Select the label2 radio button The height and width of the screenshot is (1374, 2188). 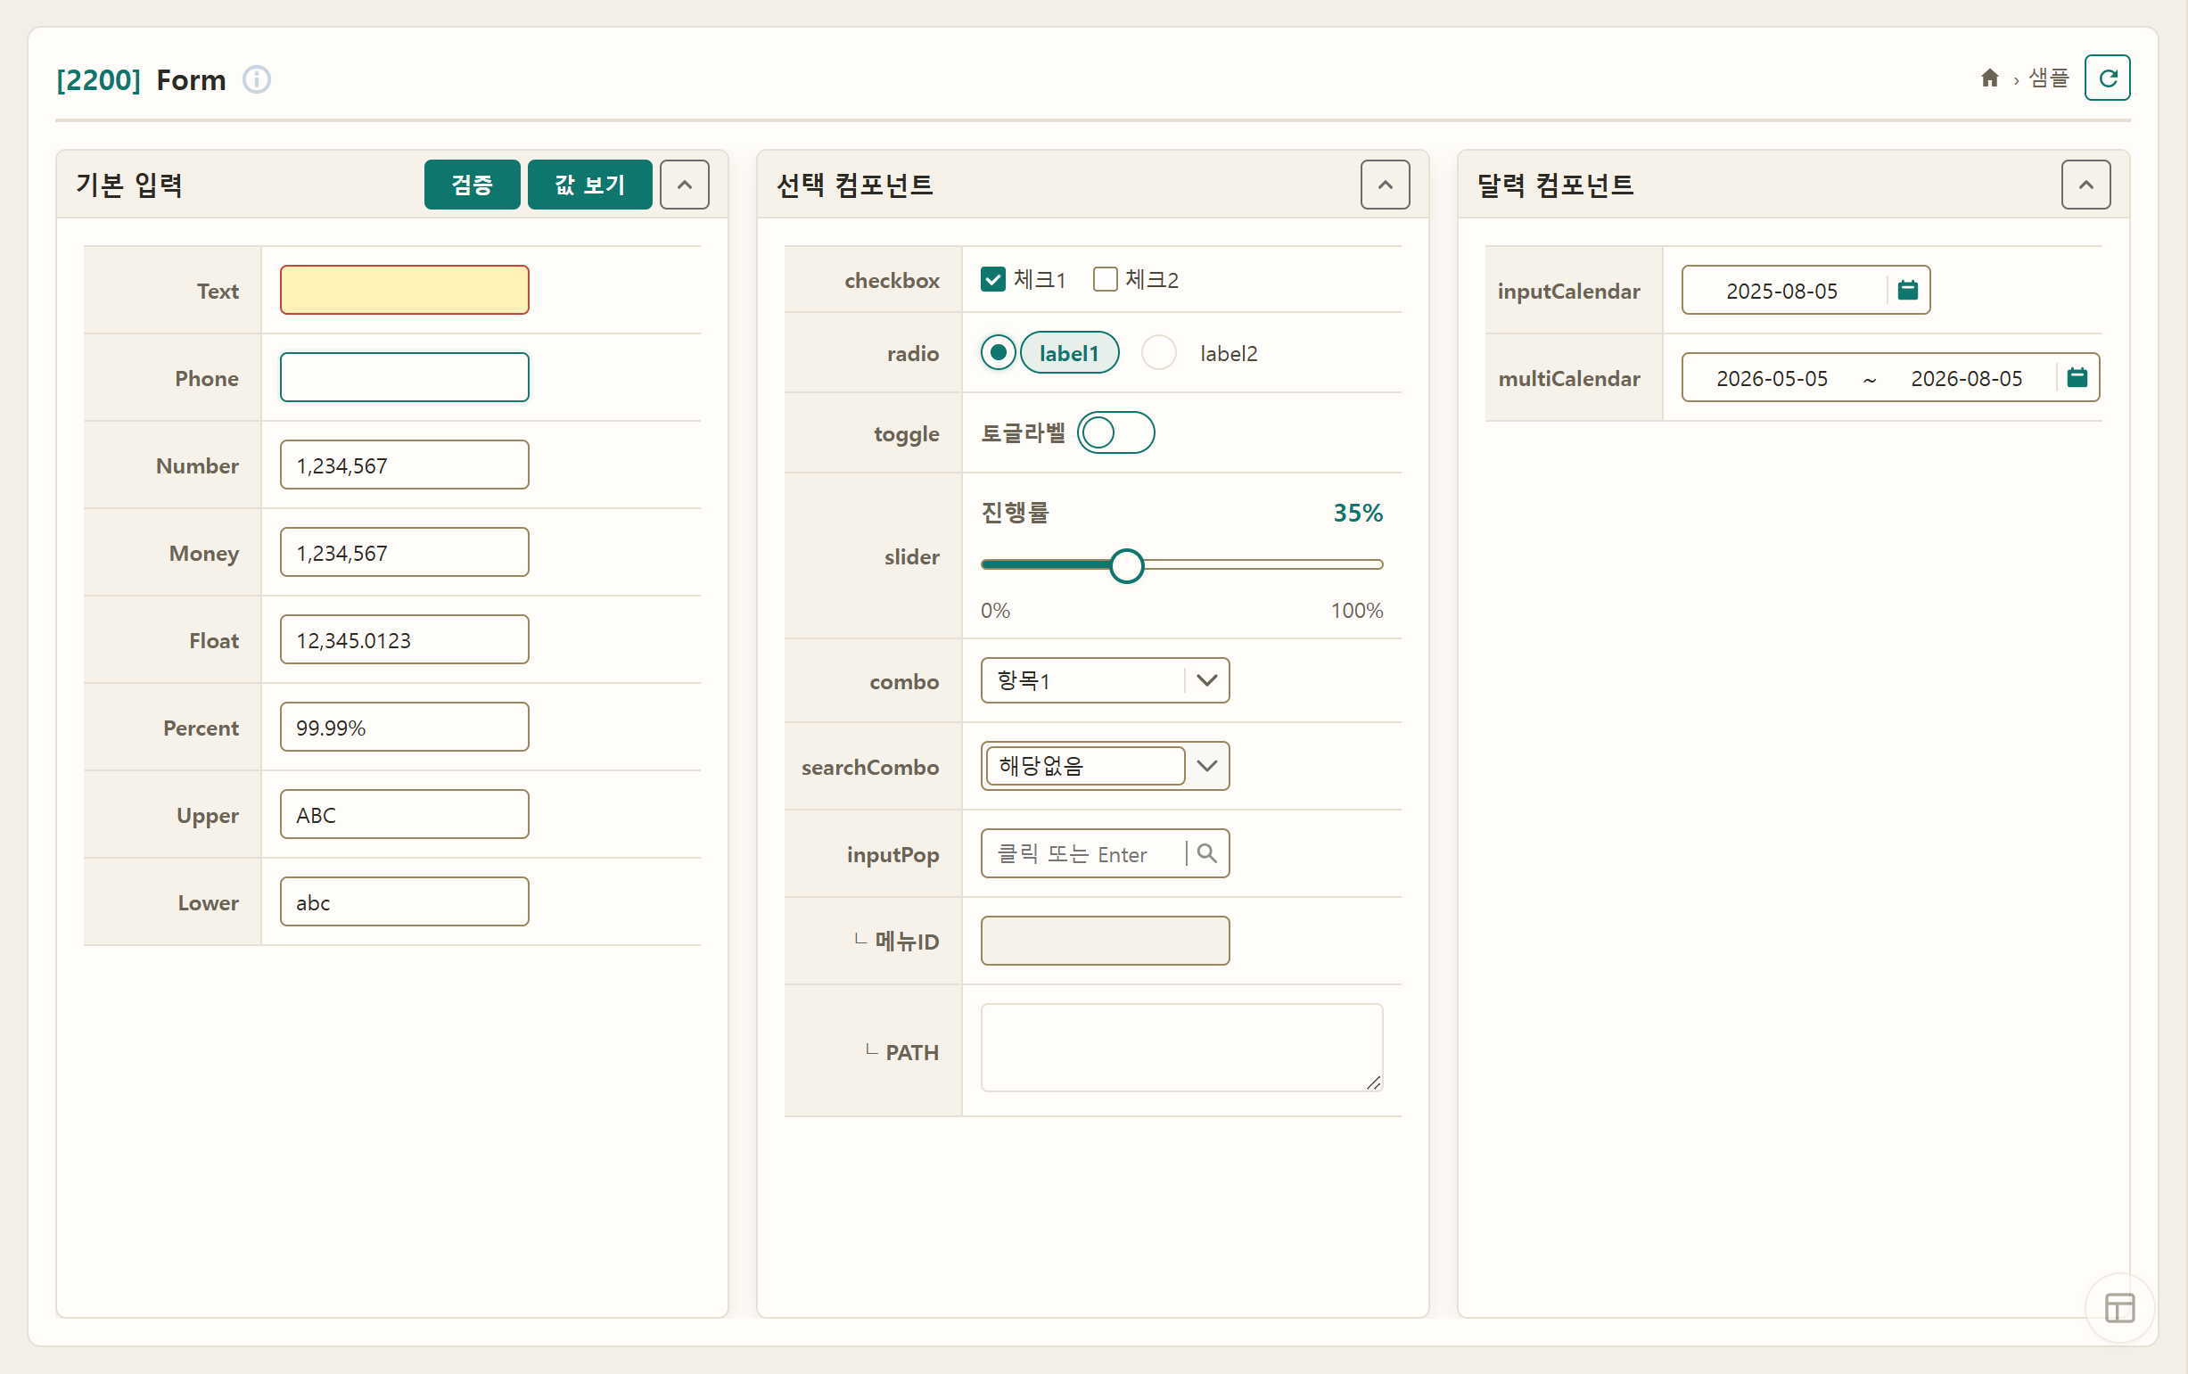click(1157, 352)
